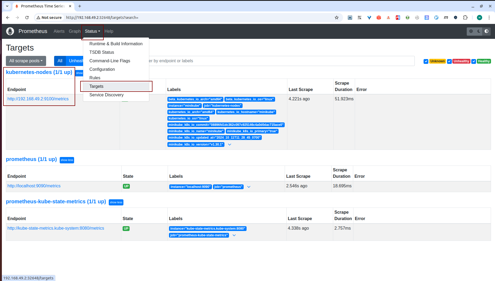Close the Prometheus Time Series tab
The image size is (495, 281).
[x=70, y=6]
